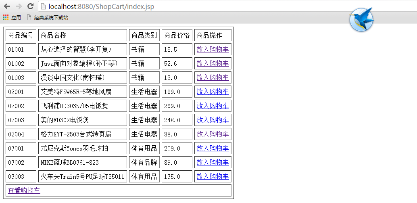Open the 查看购物车 link
Screen dimensions: 417x203
click(x=24, y=190)
